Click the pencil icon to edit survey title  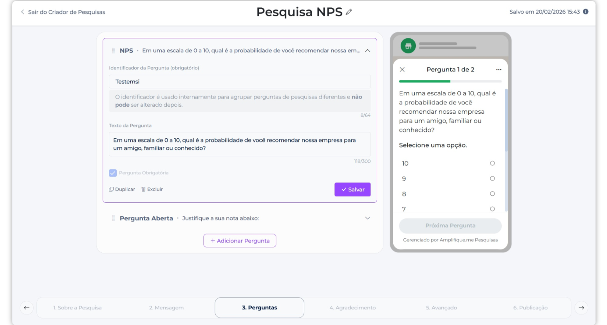(x=349, y=12)
